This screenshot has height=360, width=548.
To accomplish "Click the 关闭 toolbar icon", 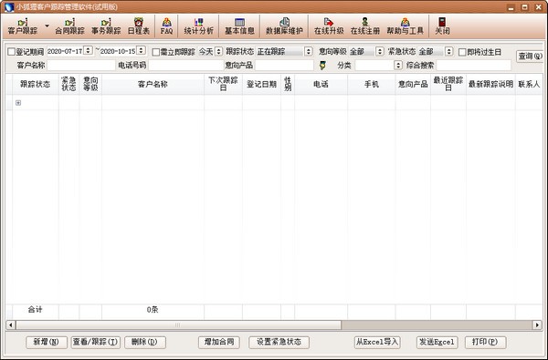I will pos(442,26).
